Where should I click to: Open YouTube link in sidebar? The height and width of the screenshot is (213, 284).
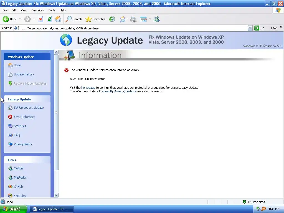tap(20, 196)
